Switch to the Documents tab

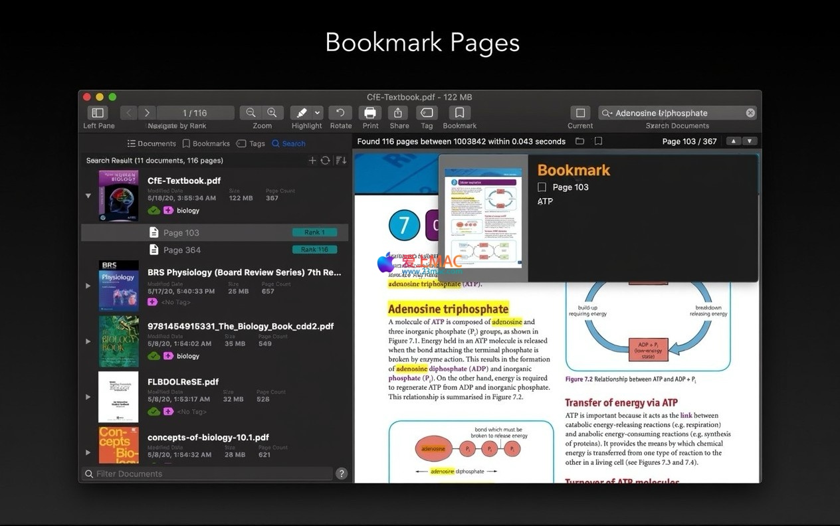pos(152,143)
